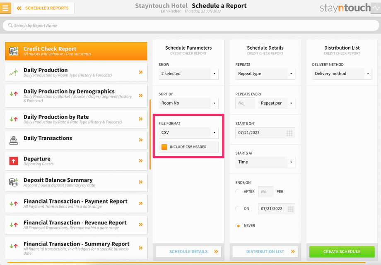Screen dimensions: 381x265
Task: Click the Distribution List button
Action: coord(265,252)
